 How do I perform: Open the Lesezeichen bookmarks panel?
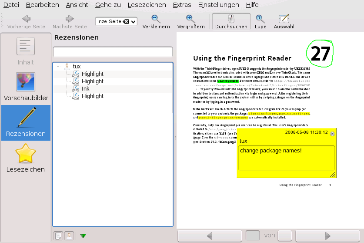click(x=26, y=158)
